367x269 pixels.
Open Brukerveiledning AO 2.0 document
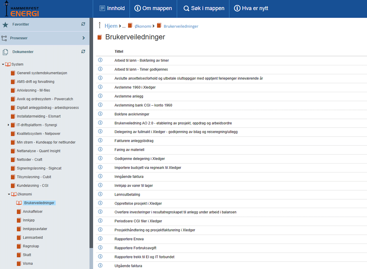point(173,123)
